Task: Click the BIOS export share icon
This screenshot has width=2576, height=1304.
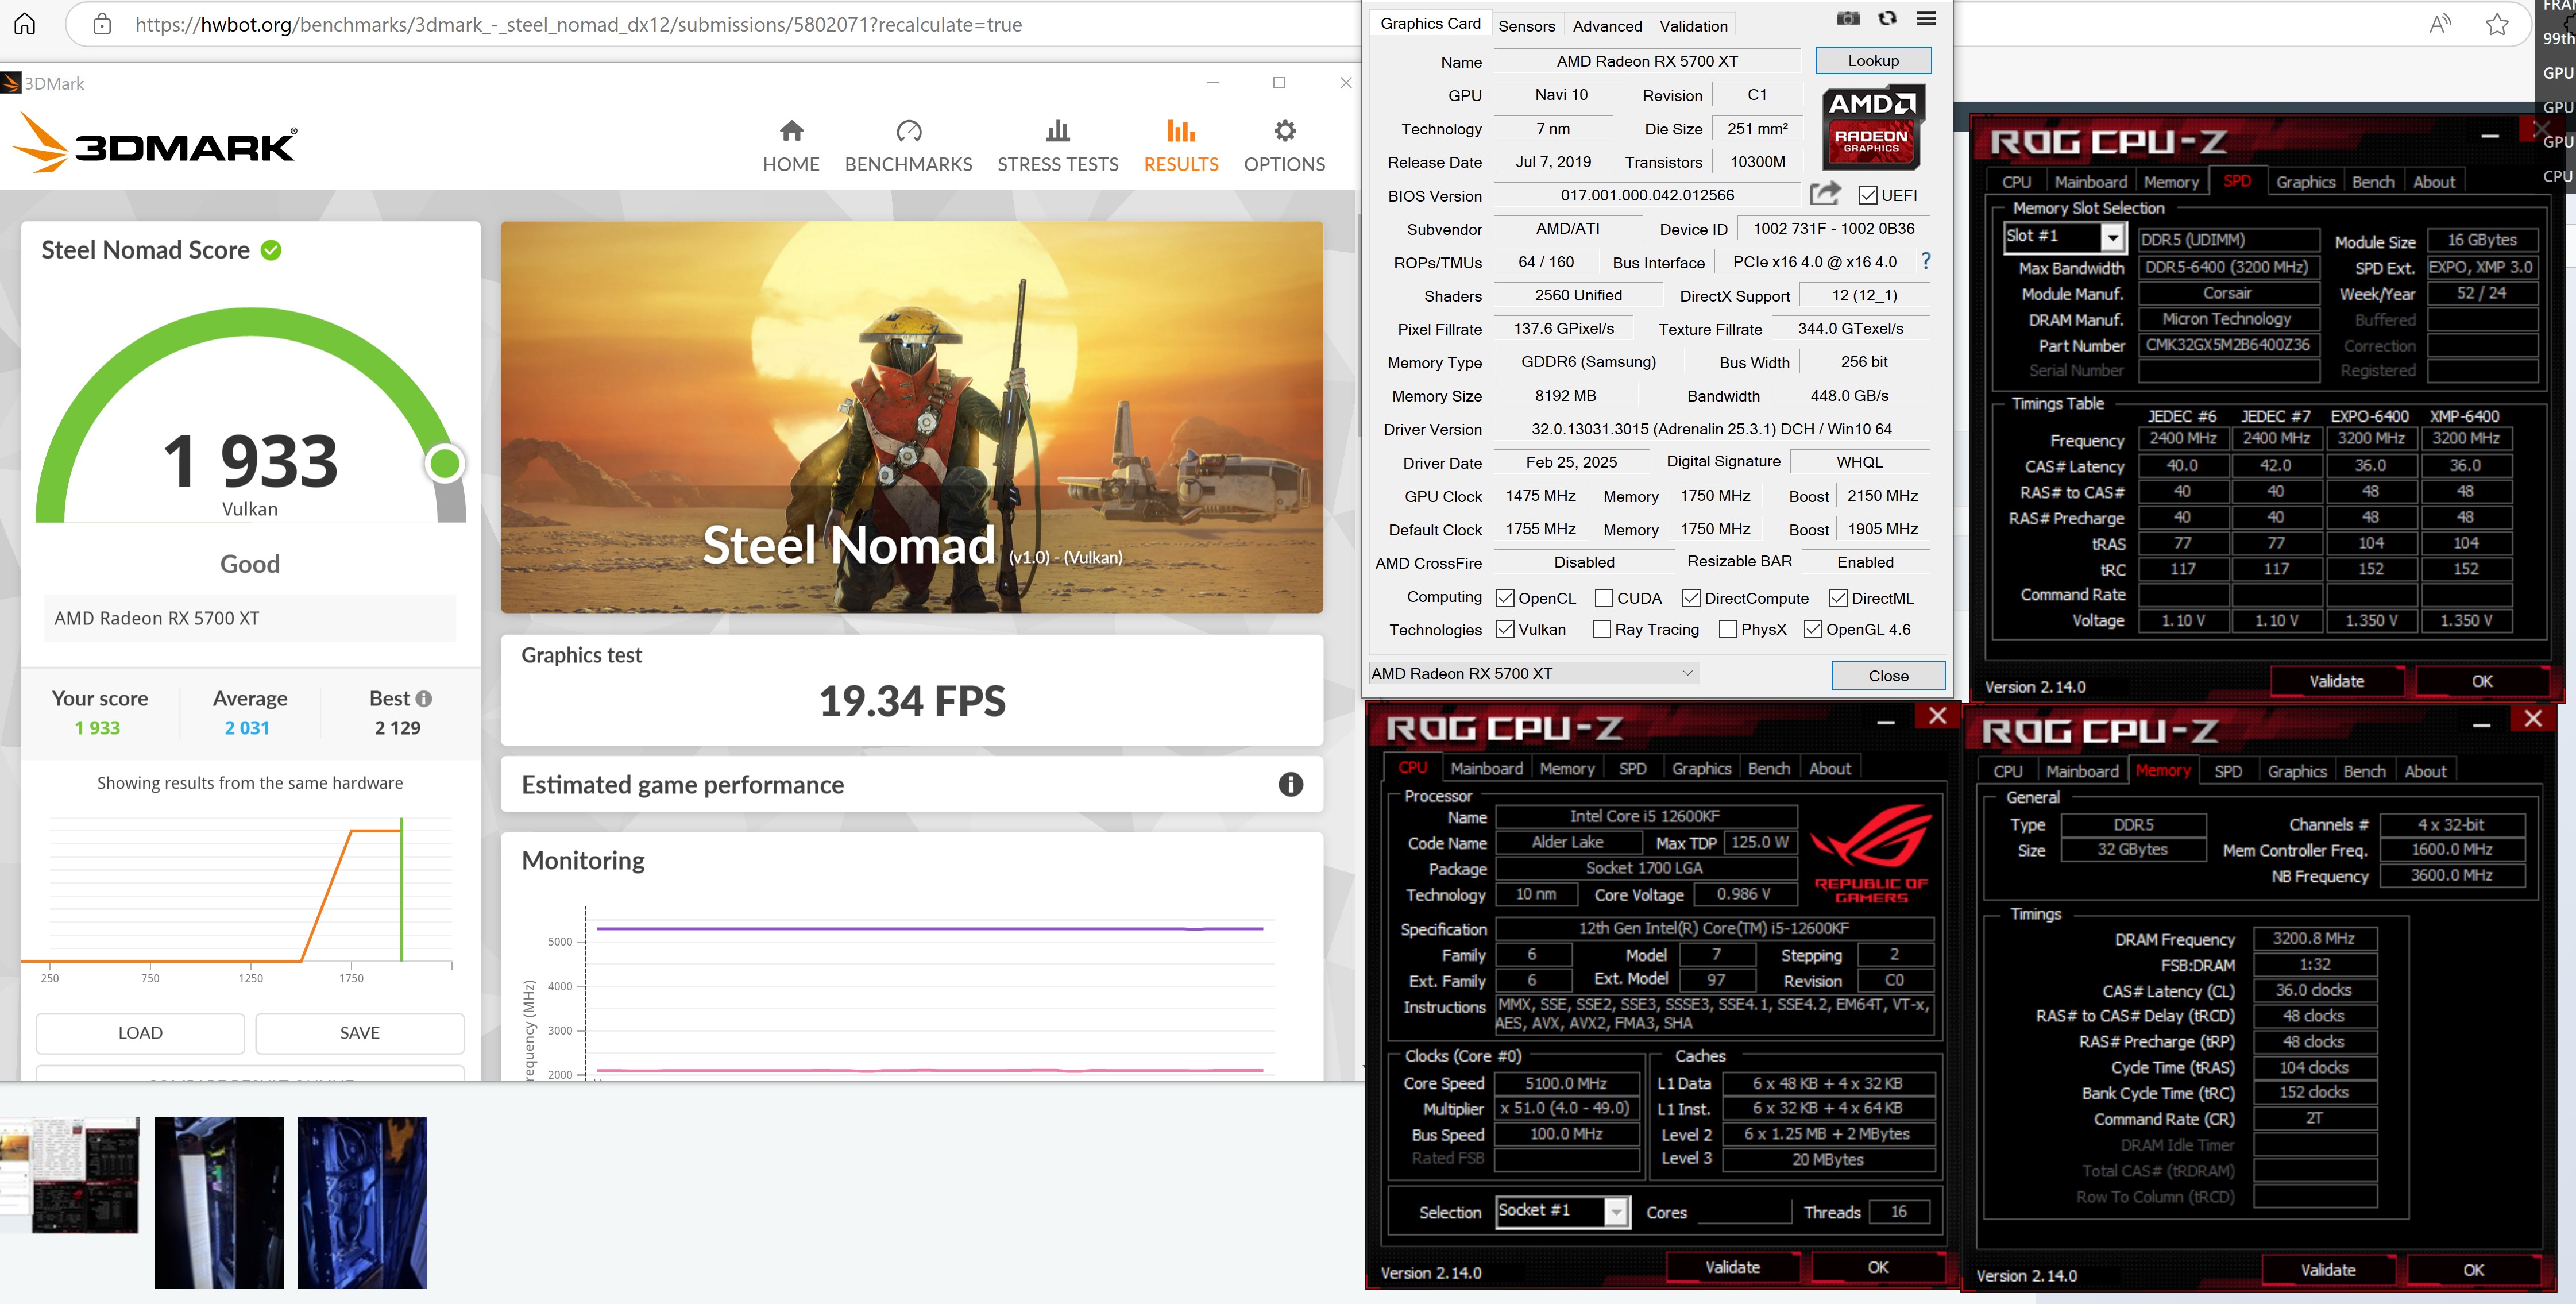Action: (x=1826, y=194)
